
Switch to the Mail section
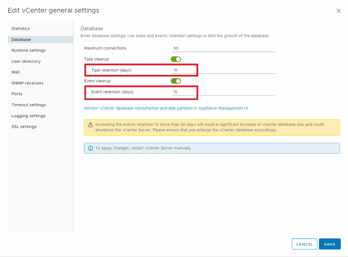(x=16, y=72)
